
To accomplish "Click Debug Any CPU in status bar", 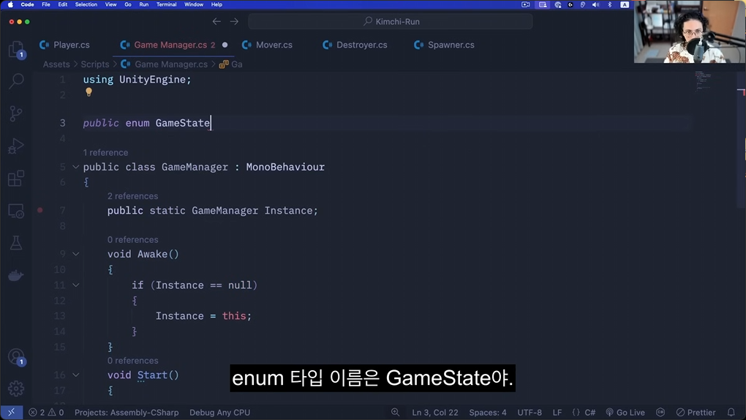I will [x=220, y=413].
